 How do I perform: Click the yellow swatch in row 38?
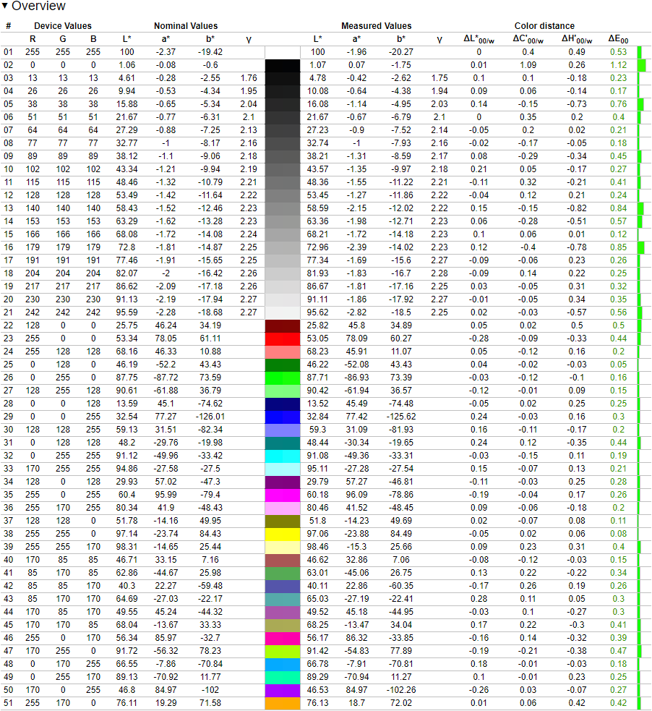coord(283,534)
